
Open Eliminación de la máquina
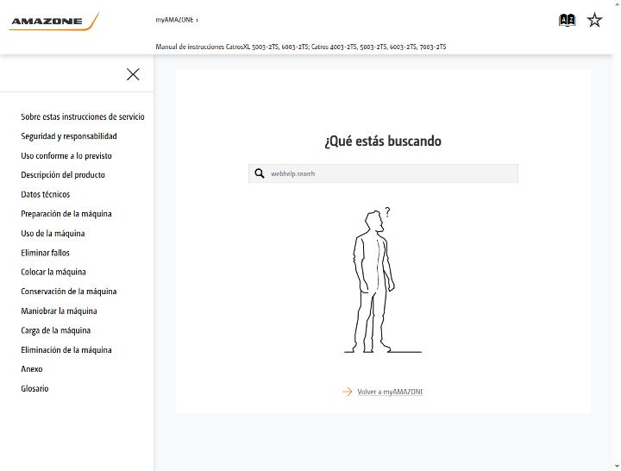point(66,349)
